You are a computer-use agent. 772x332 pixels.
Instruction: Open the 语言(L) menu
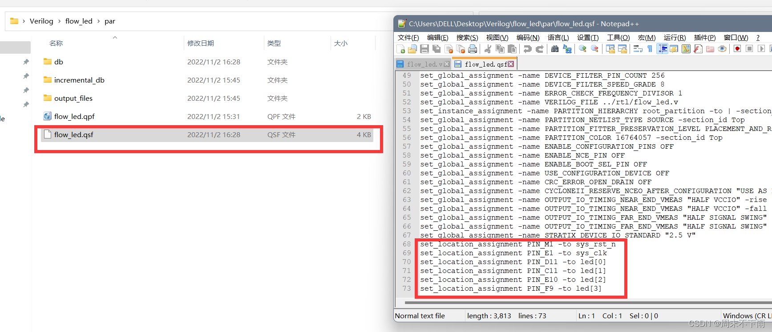pyautogui.click(x=558, y=38)
